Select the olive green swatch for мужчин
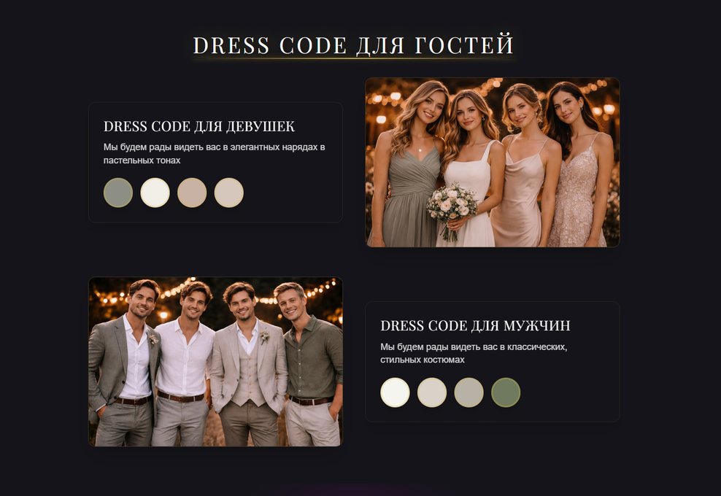This screenshot has height=496, width=721. [x=506, y=392]
